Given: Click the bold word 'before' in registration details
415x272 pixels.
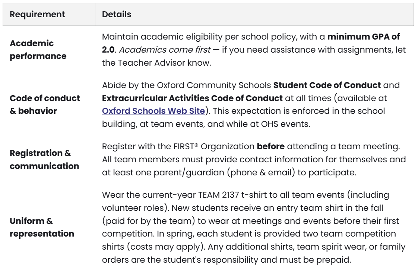Looking at the screenshot, I should pos(271,146).
